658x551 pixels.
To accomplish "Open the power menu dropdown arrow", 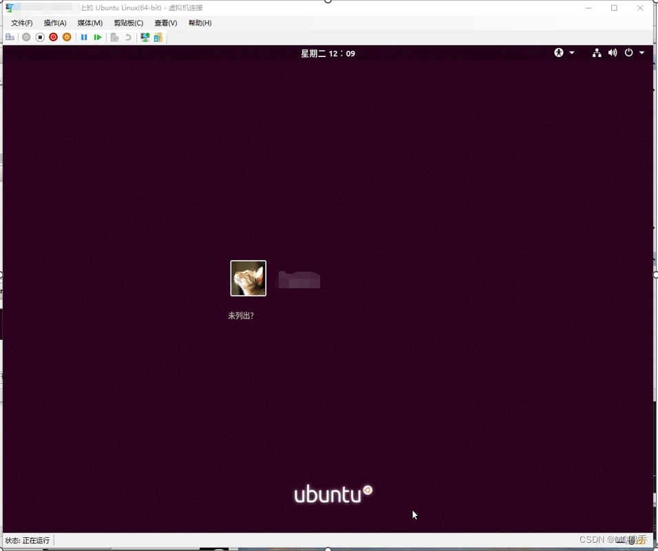I will [x=641, y=52].
